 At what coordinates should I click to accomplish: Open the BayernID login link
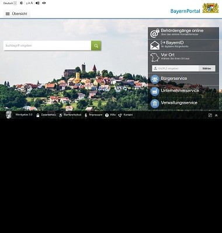172,43
